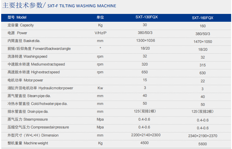This screenshot has height=149, width=232.
Task: Click the medium extract value '320'
Action: pos(145,64)
